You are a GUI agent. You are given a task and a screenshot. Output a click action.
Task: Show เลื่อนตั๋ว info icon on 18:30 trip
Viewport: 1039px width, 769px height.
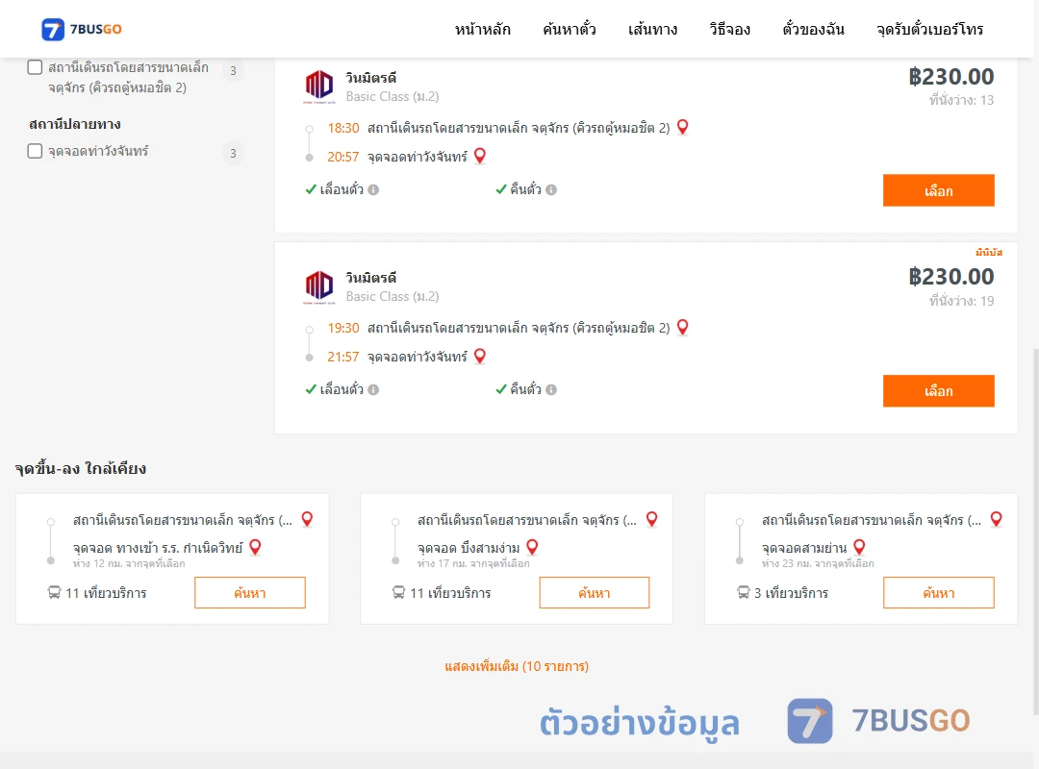click(x=373, y=190)
